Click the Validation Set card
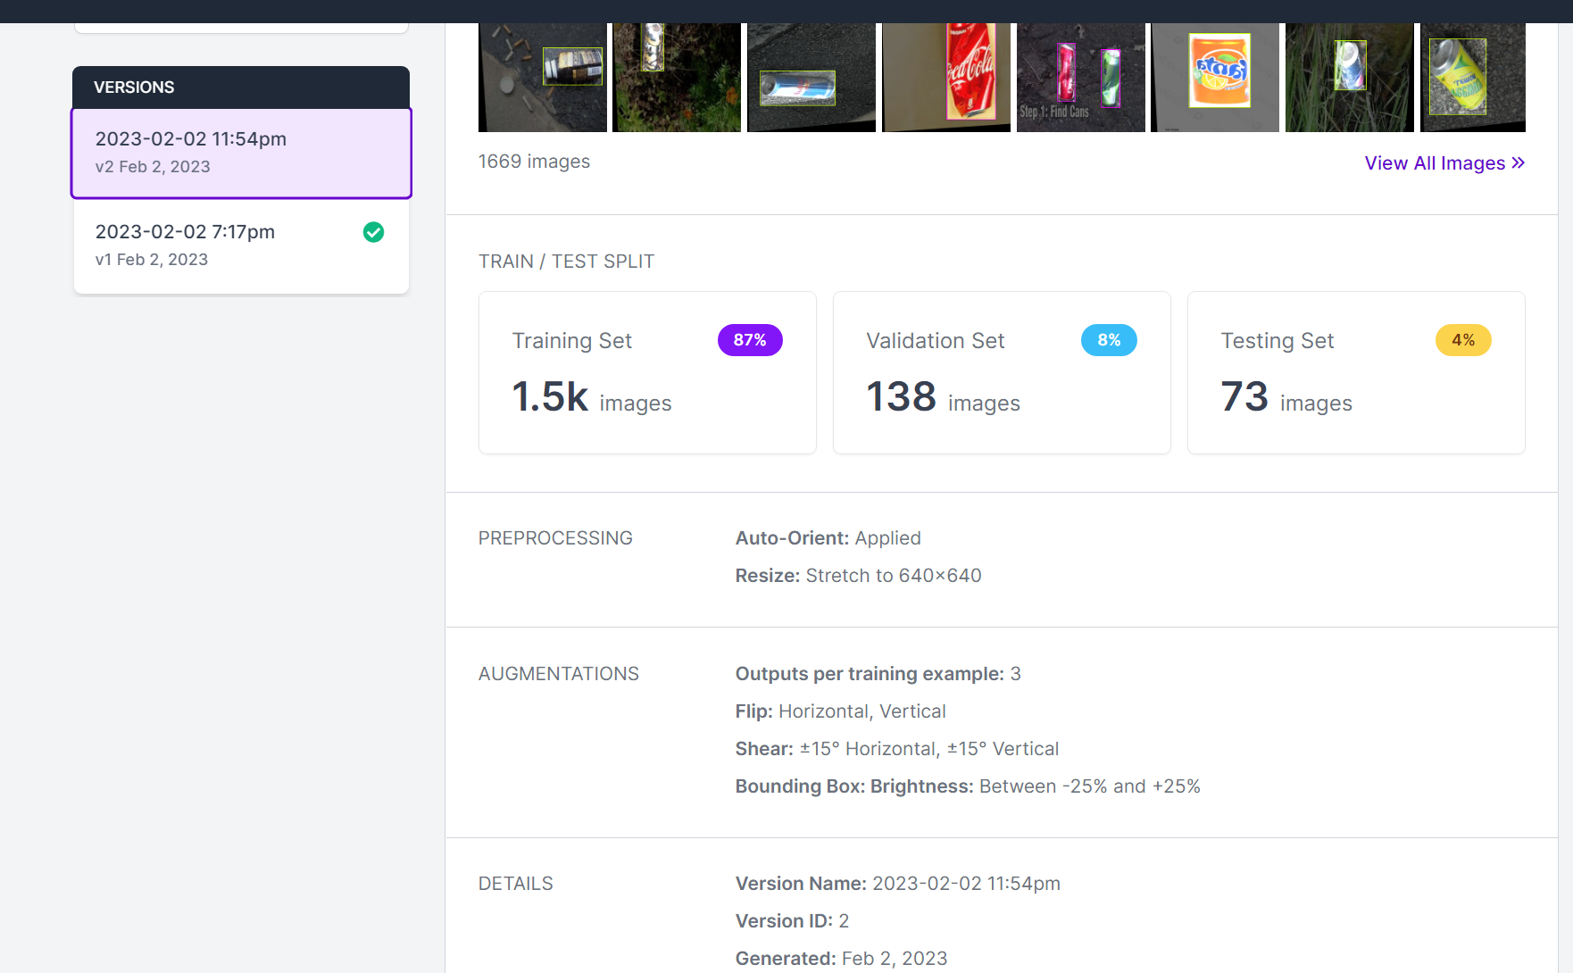Image resolution: width=1573 pixels, height=973 pixels. point(1002,372)
